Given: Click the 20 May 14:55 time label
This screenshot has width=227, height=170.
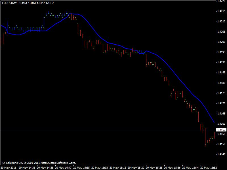Looking at the screenshot, I should 81,168.
